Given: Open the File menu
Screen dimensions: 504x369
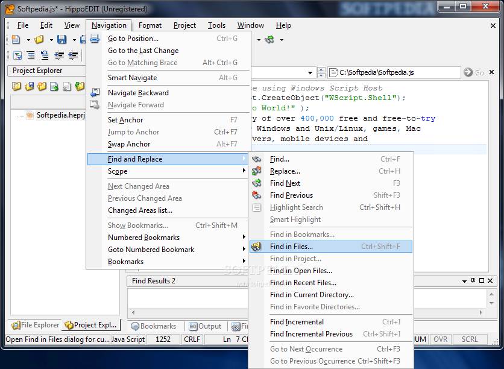Looking at the screenshot, I should (23, 25).
